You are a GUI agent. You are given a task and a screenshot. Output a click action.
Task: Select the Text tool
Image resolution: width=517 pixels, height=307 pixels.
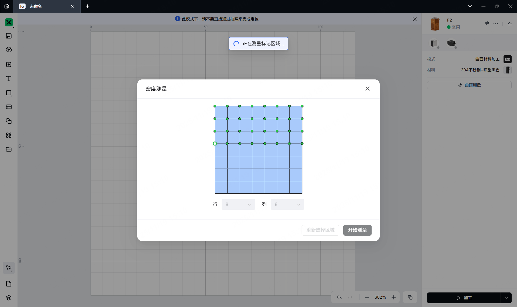9,79
